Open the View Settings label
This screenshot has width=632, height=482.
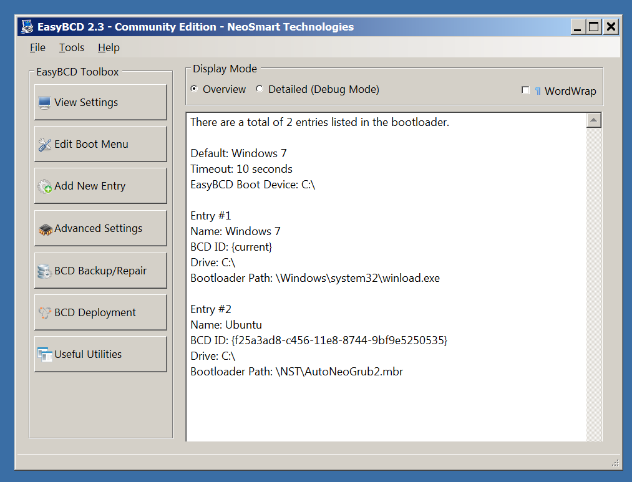(x=86, y=102)
